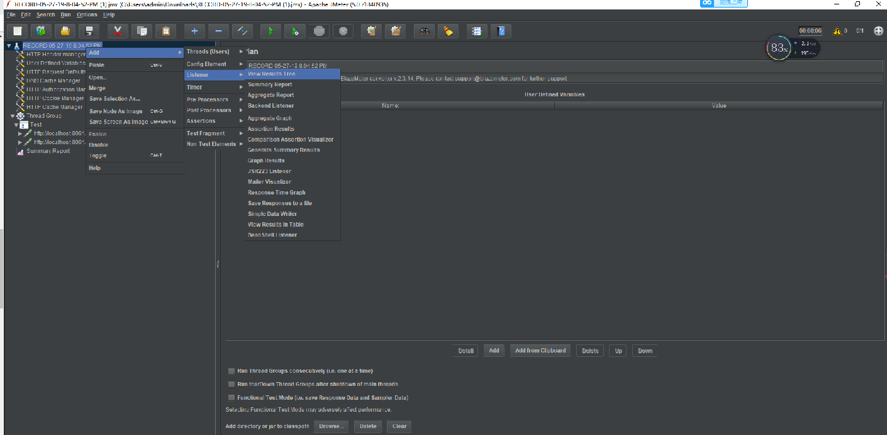Screen dimensions: 887x435
Task: Select Summary Report in the tree
Action: 48,151
